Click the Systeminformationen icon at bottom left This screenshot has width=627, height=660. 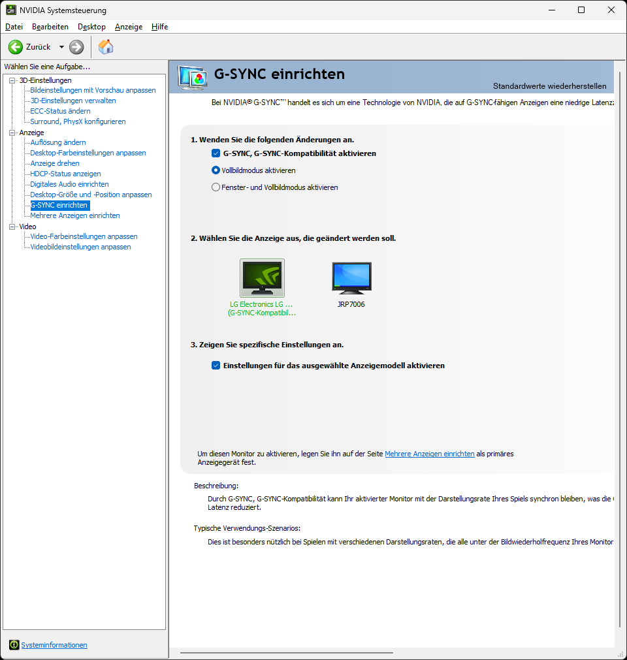click(14, 645)
